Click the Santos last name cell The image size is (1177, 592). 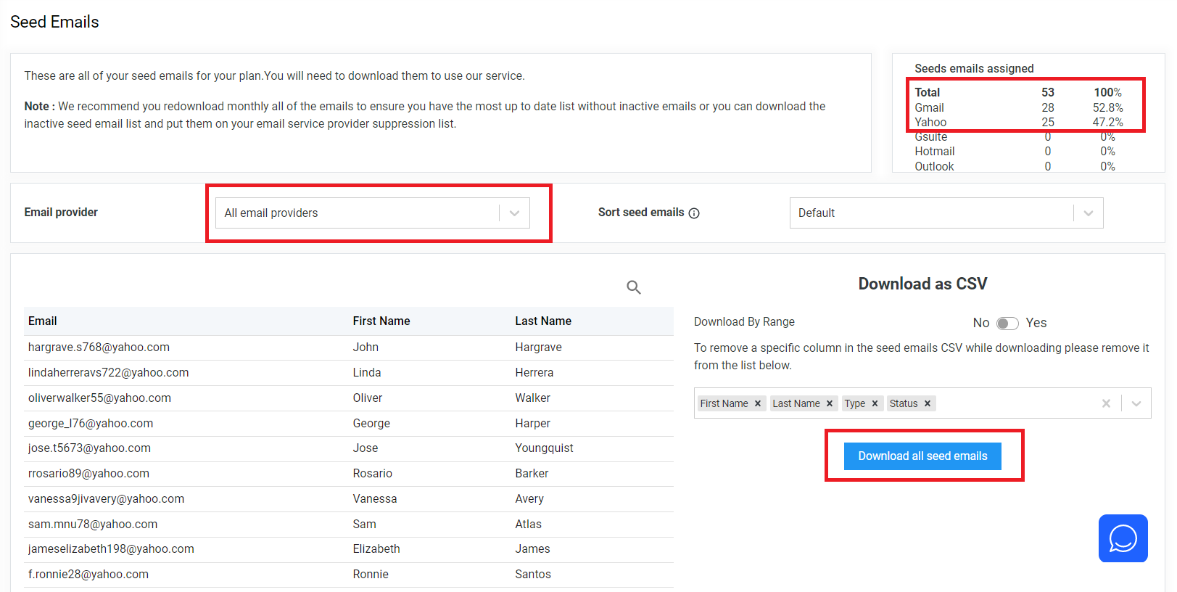[533, 574]
